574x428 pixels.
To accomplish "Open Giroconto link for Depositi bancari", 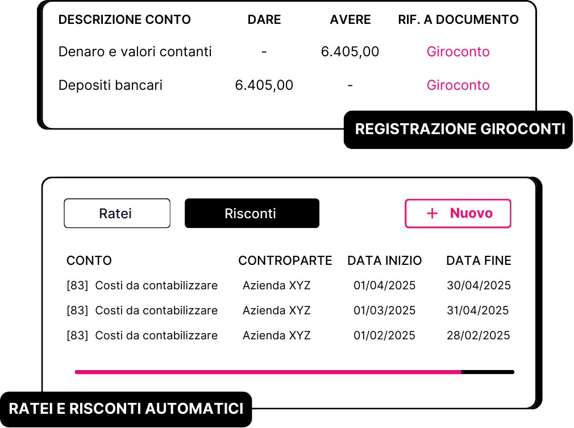I will point(458,85).
